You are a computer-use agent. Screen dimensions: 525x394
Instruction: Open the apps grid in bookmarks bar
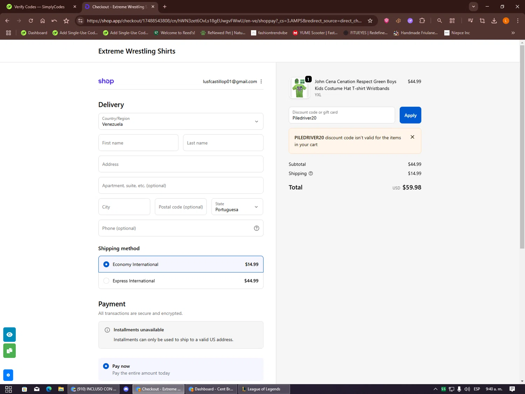click(8, 33)
